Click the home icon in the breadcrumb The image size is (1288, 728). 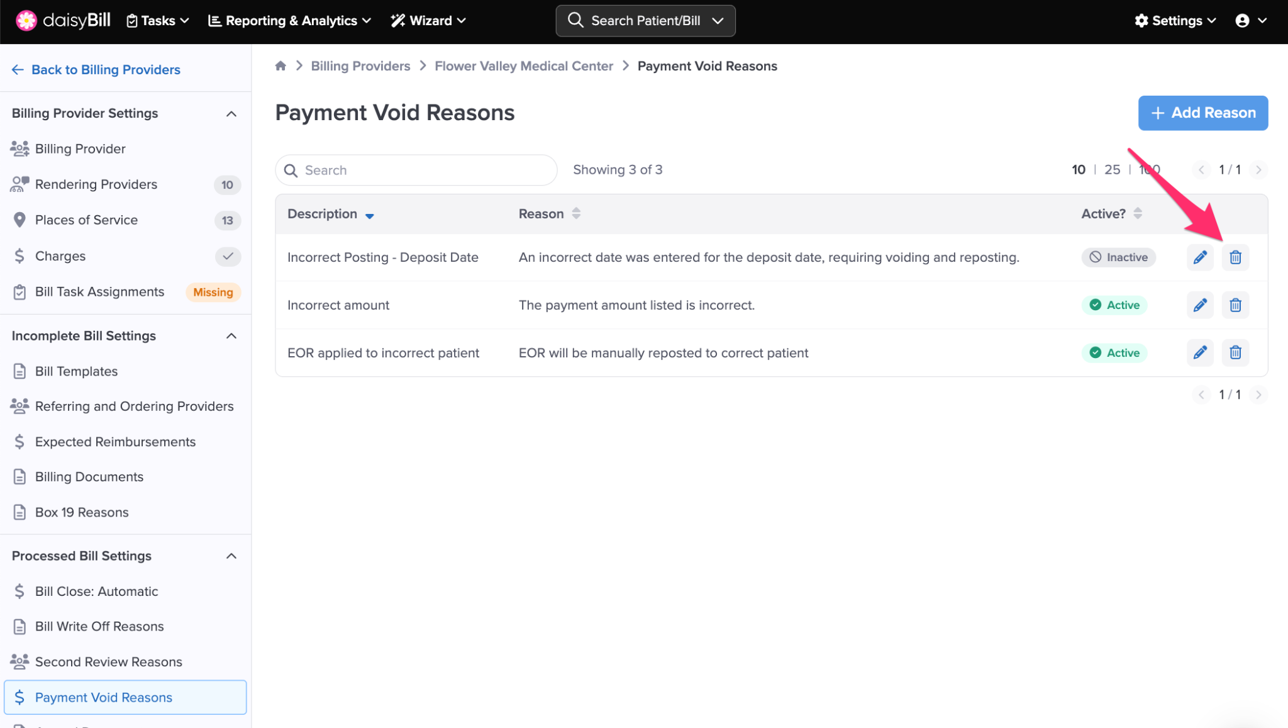280,66
